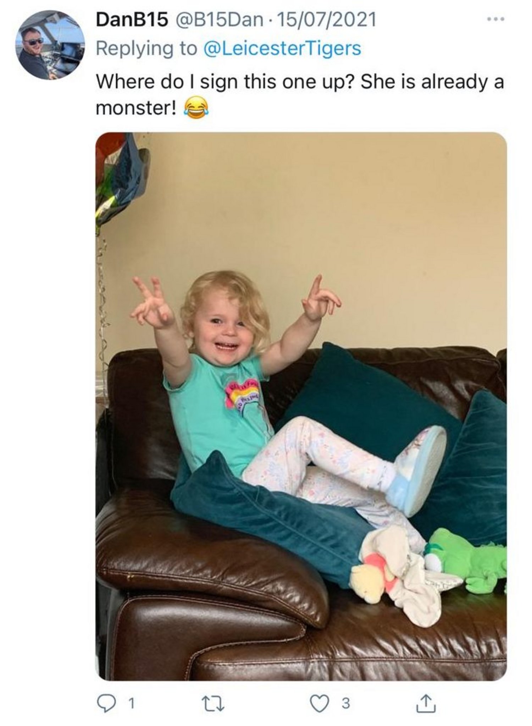532x726 pixels.
Task: View the likes count showing 3
Action: tap(345, 703)
